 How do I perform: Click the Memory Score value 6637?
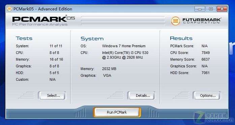[205, 59]
